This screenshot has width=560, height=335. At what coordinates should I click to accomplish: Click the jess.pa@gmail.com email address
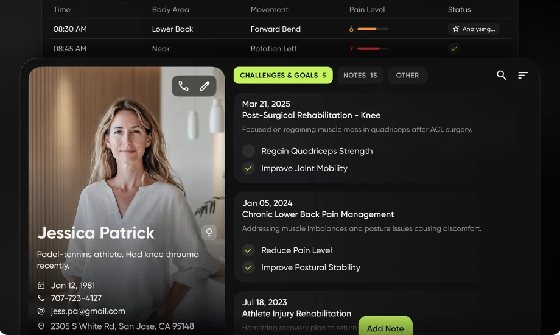tap(88, 311)
